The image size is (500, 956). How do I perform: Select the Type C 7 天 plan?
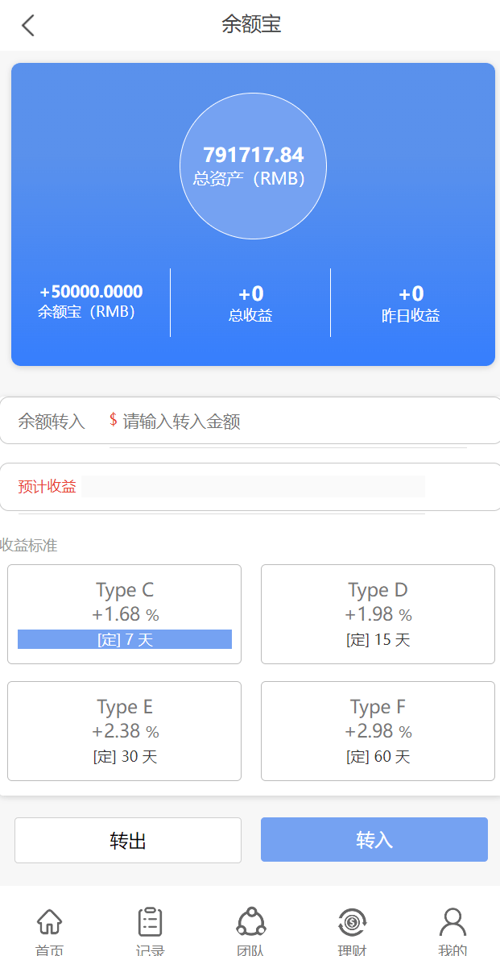click(x=124, y=614)
